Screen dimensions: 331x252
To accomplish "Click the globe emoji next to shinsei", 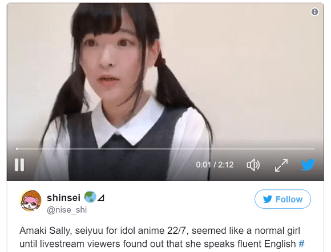I will point(90,197).
